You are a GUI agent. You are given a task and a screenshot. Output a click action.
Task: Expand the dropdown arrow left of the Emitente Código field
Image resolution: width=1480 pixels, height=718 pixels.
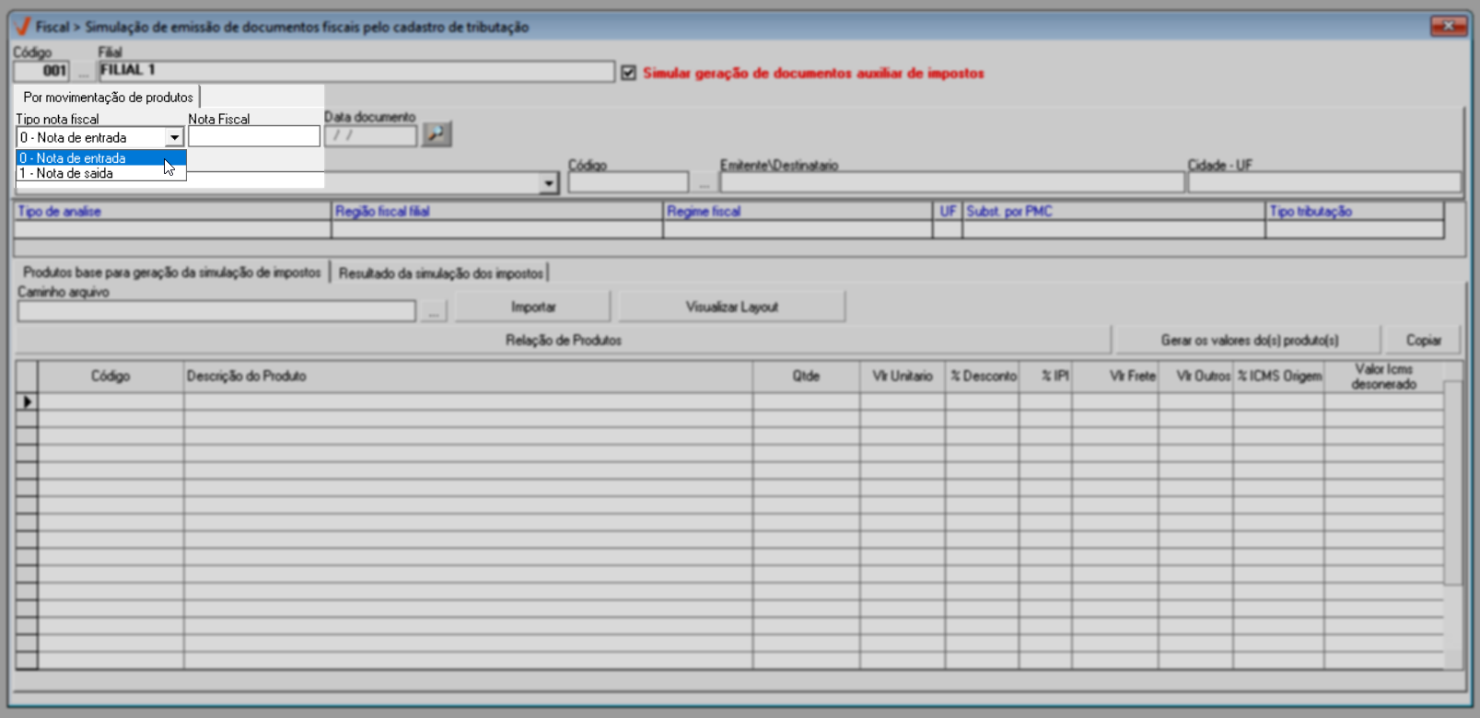click(549, 182)
